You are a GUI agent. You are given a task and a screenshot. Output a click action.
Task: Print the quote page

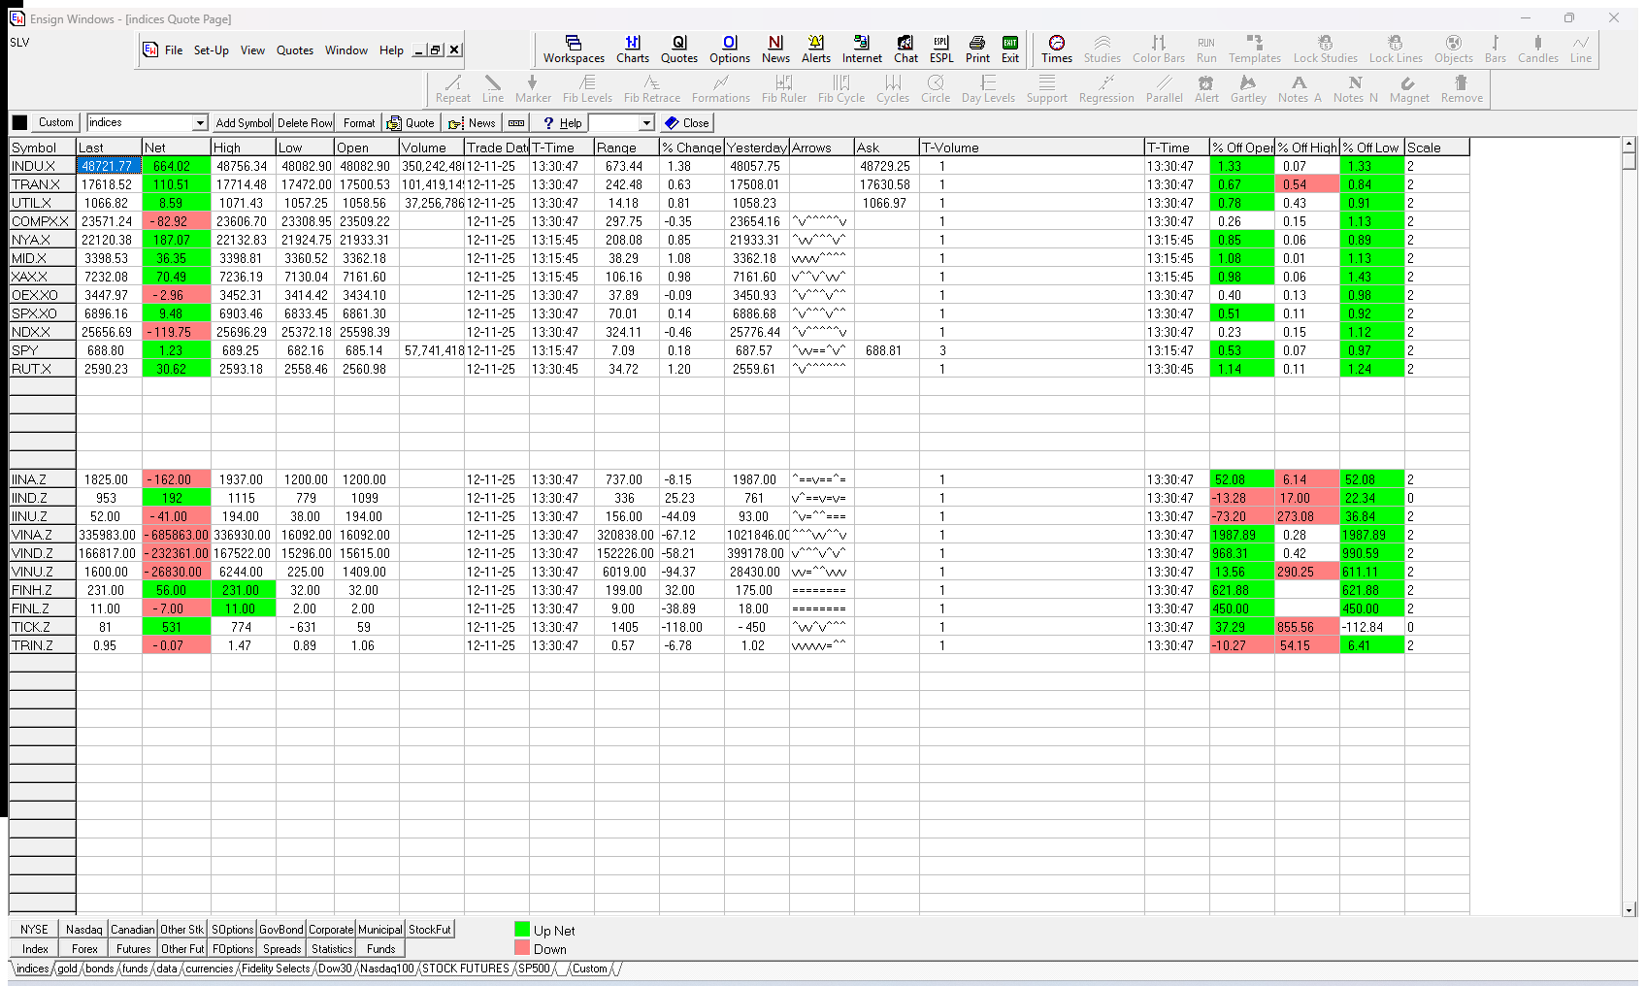click(x=977, y=49)
